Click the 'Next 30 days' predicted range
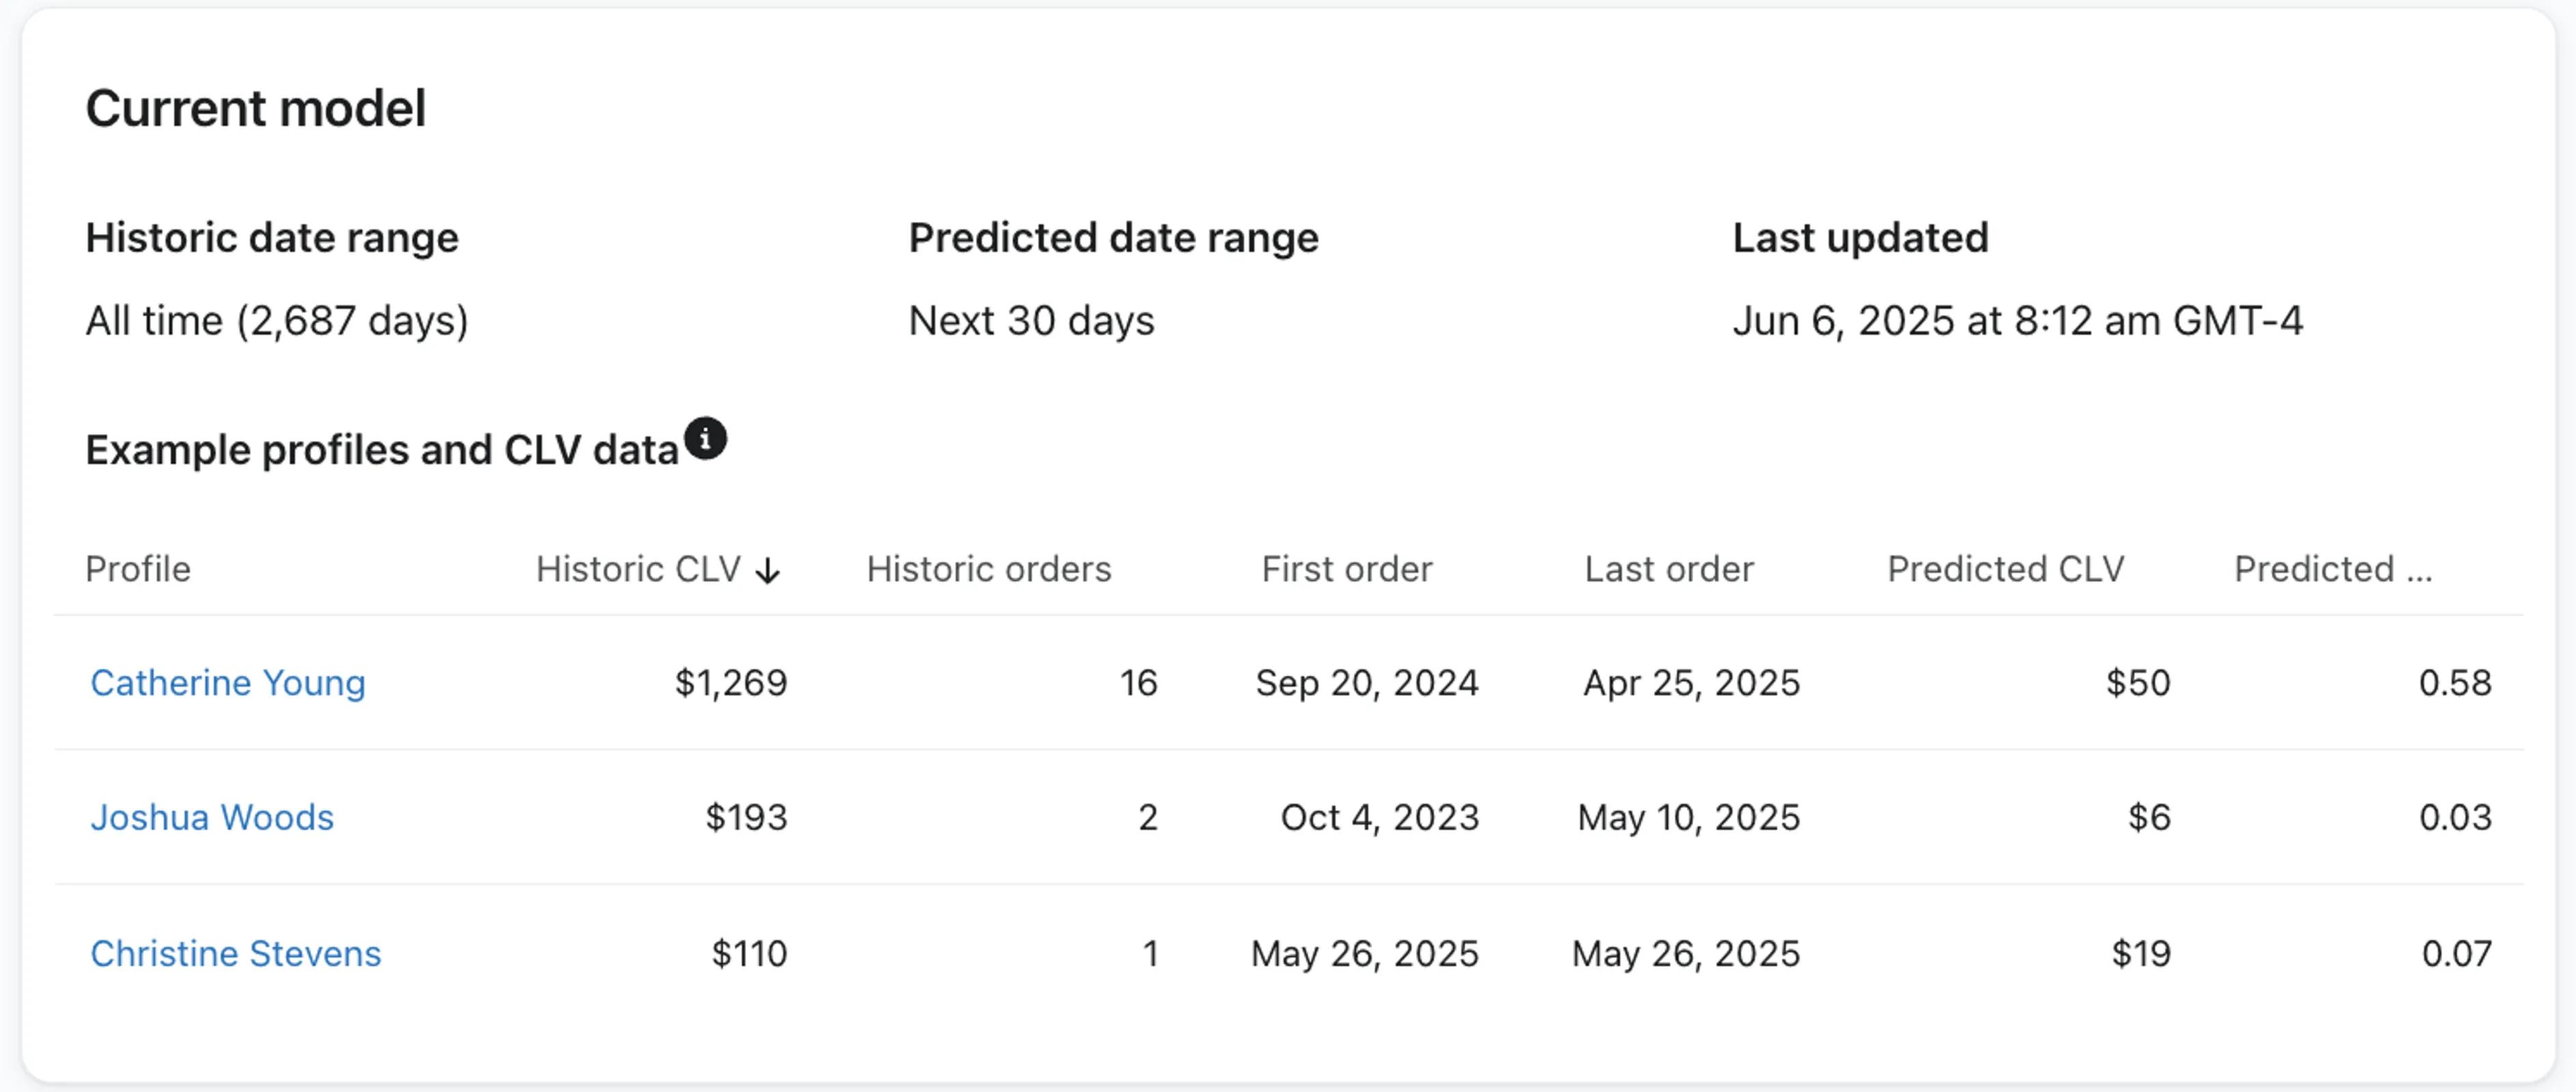Image resolution: width=2576 pixels, height=1092 pixels. (1031, 321)
